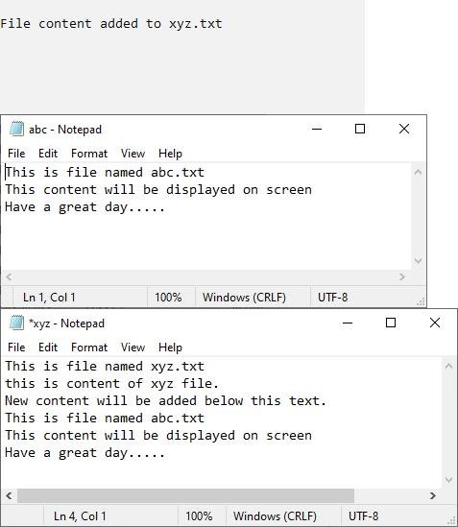Click the horizontal scrollbar thumb in xyz Notepad
The height and width of the screenshot is (527, 458).
pos(185,495)
